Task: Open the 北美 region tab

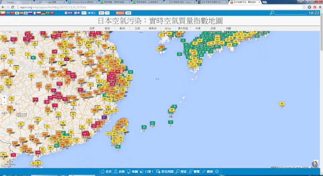Action: (x=137, y=28)
